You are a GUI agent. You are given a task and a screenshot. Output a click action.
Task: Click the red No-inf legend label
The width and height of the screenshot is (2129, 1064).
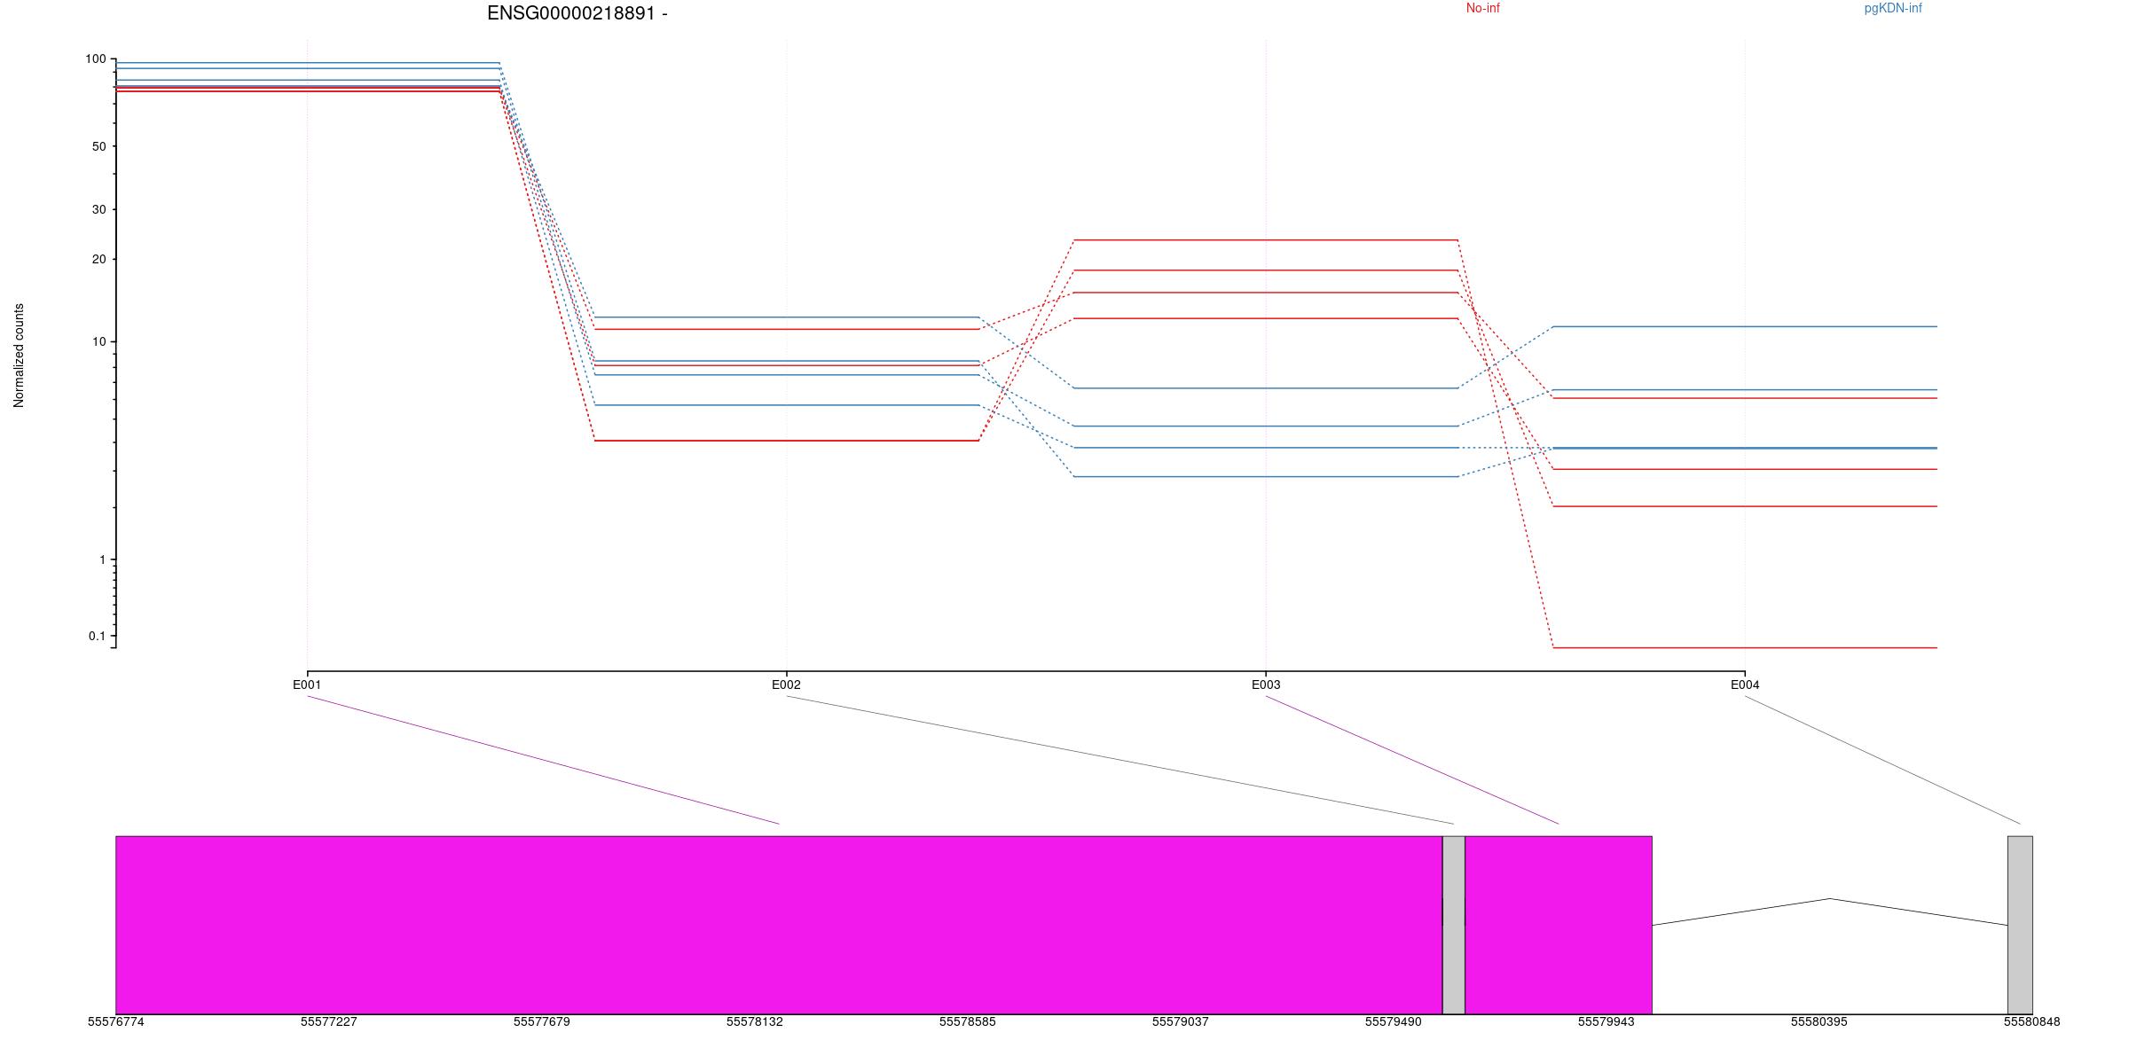tap(1482, 9)
